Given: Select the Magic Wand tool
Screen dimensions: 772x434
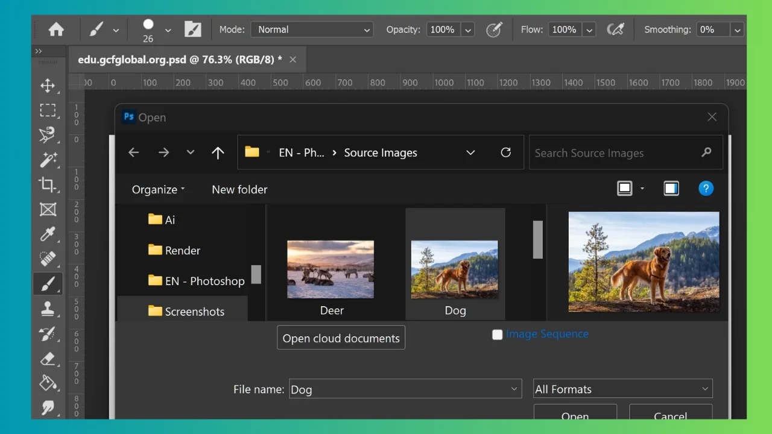Looking at the screenshot, I should pos(48,160).
